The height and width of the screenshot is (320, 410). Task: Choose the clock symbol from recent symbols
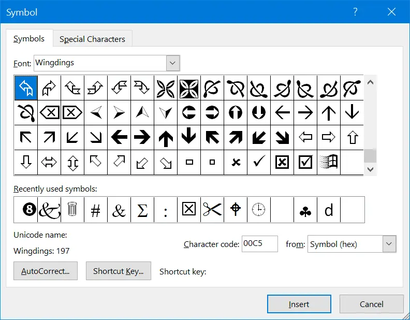(x=259, y=210)
